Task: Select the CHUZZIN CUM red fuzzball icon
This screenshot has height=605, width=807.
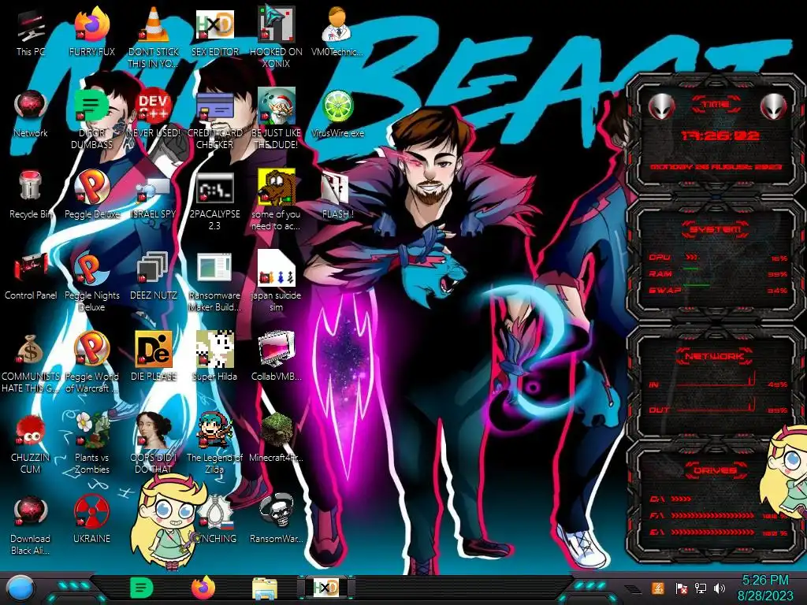Action: pos(31,444)
